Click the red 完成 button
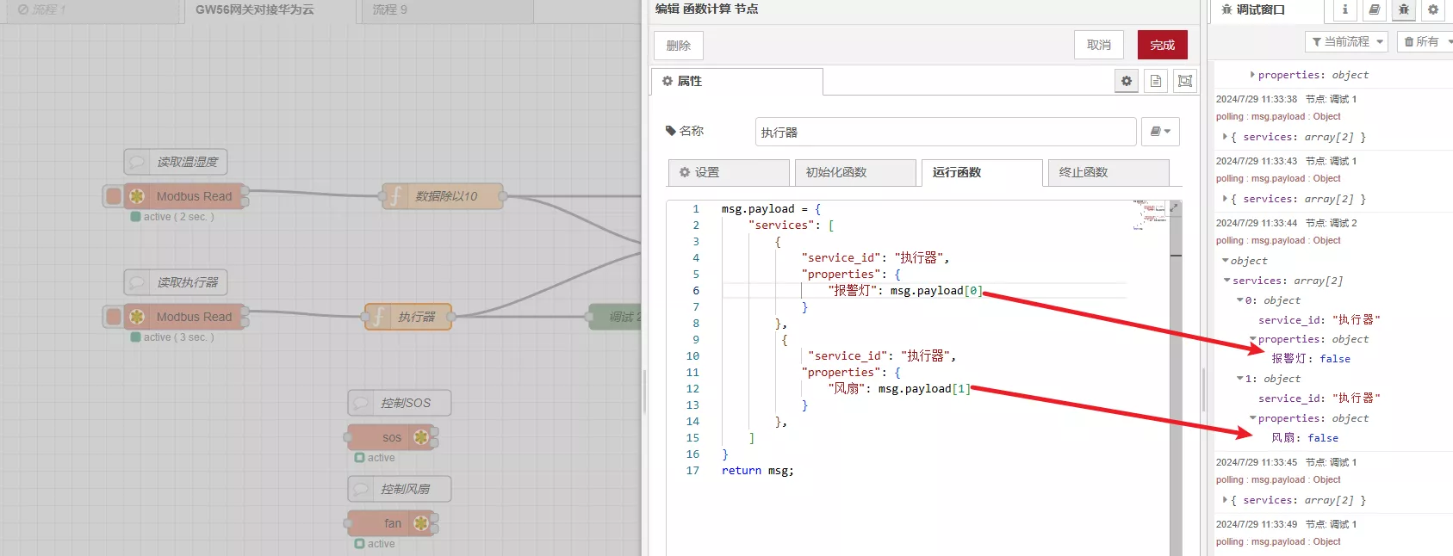Image resolution: width=1453 pixels, height=556 pixels. (1162, 45)
